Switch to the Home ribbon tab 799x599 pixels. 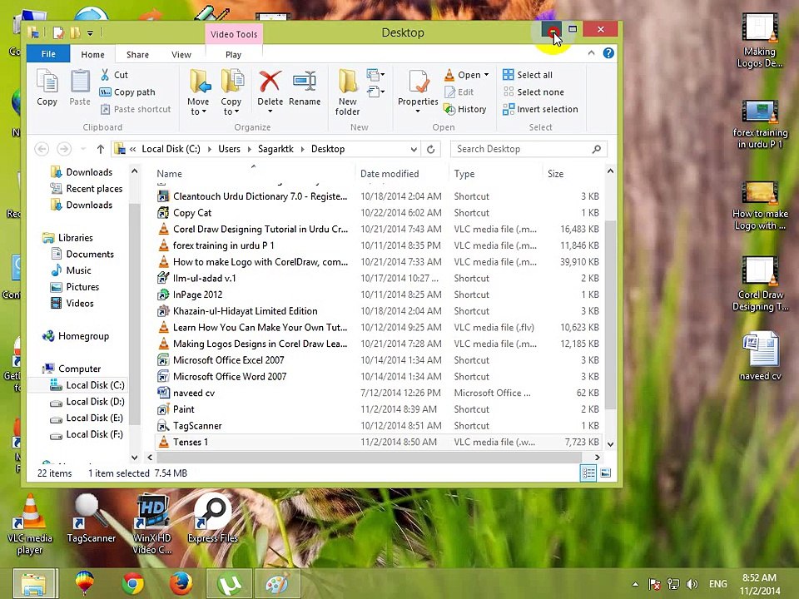[x=92, y=55]
